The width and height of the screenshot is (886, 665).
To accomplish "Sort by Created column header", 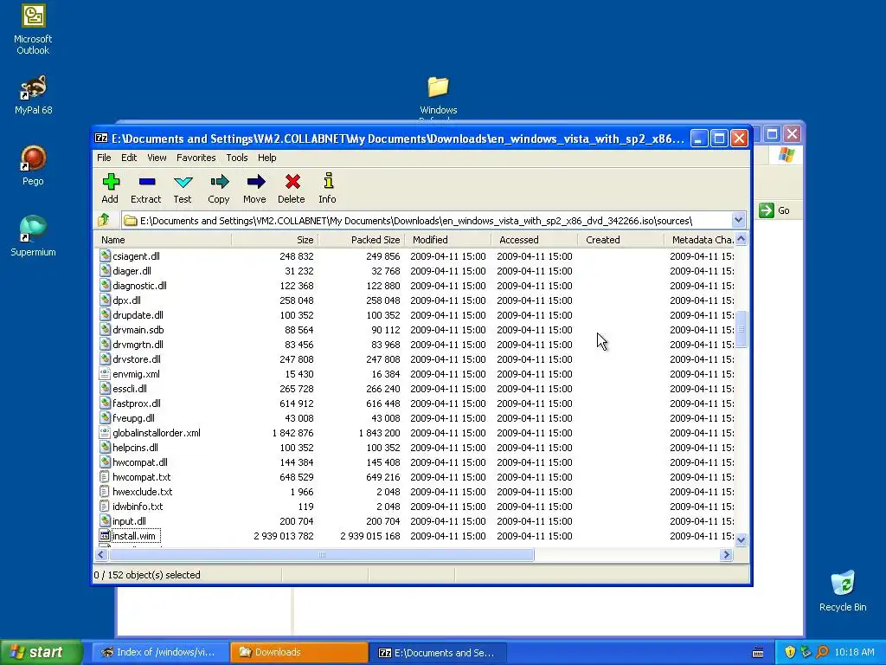I will (620, 240).
